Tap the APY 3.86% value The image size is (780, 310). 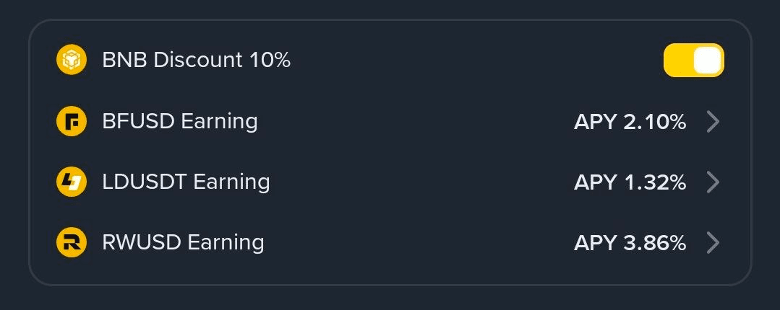coord(630,243)
